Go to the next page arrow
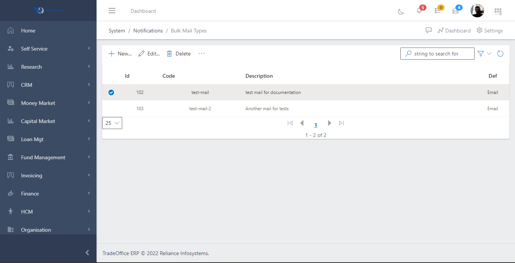 [x=330, y=123]
